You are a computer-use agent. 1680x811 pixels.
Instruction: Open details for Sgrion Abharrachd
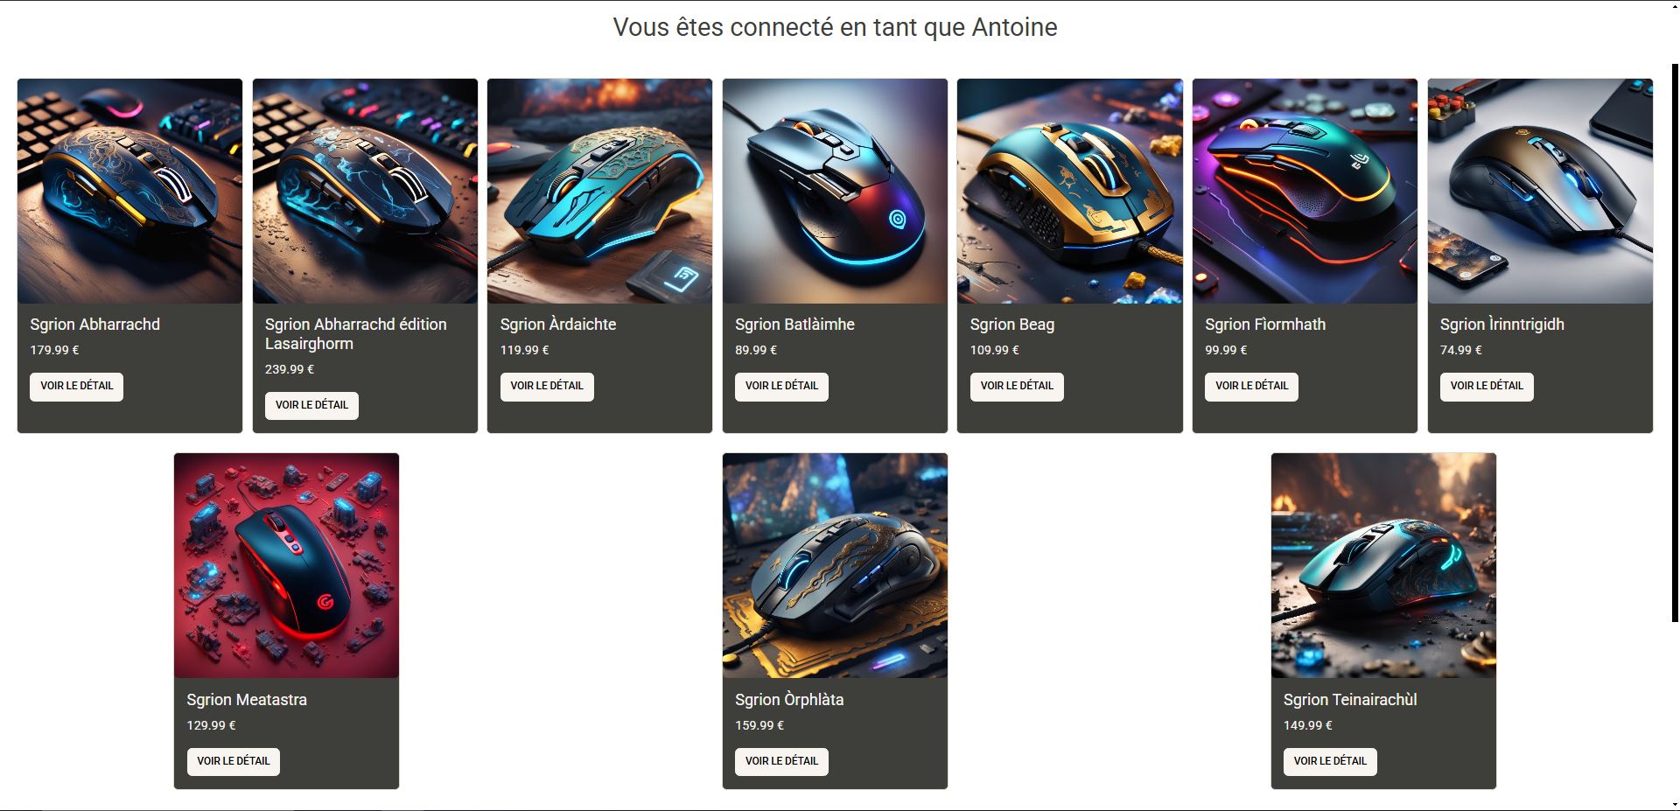[x=76, y=386]
